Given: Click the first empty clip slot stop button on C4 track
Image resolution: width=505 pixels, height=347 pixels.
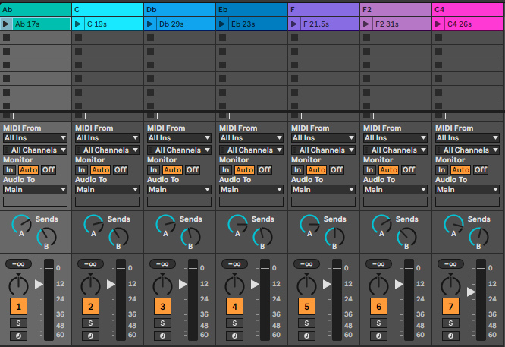Looking at the screenshot, I should 439,38.
